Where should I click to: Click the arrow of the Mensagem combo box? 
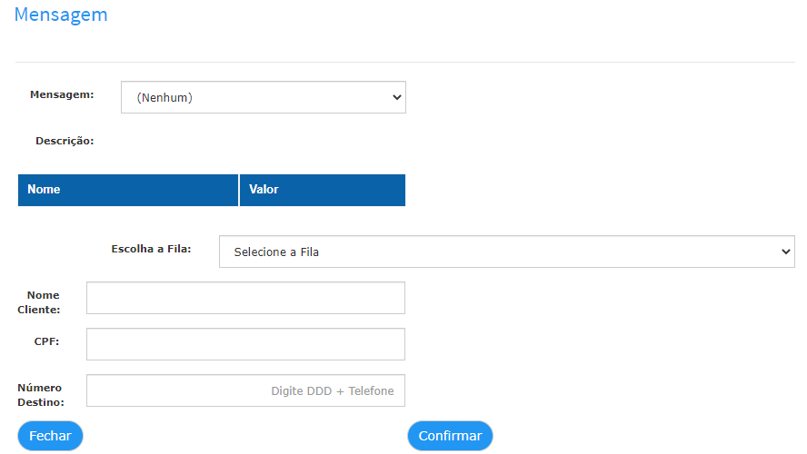396,97
